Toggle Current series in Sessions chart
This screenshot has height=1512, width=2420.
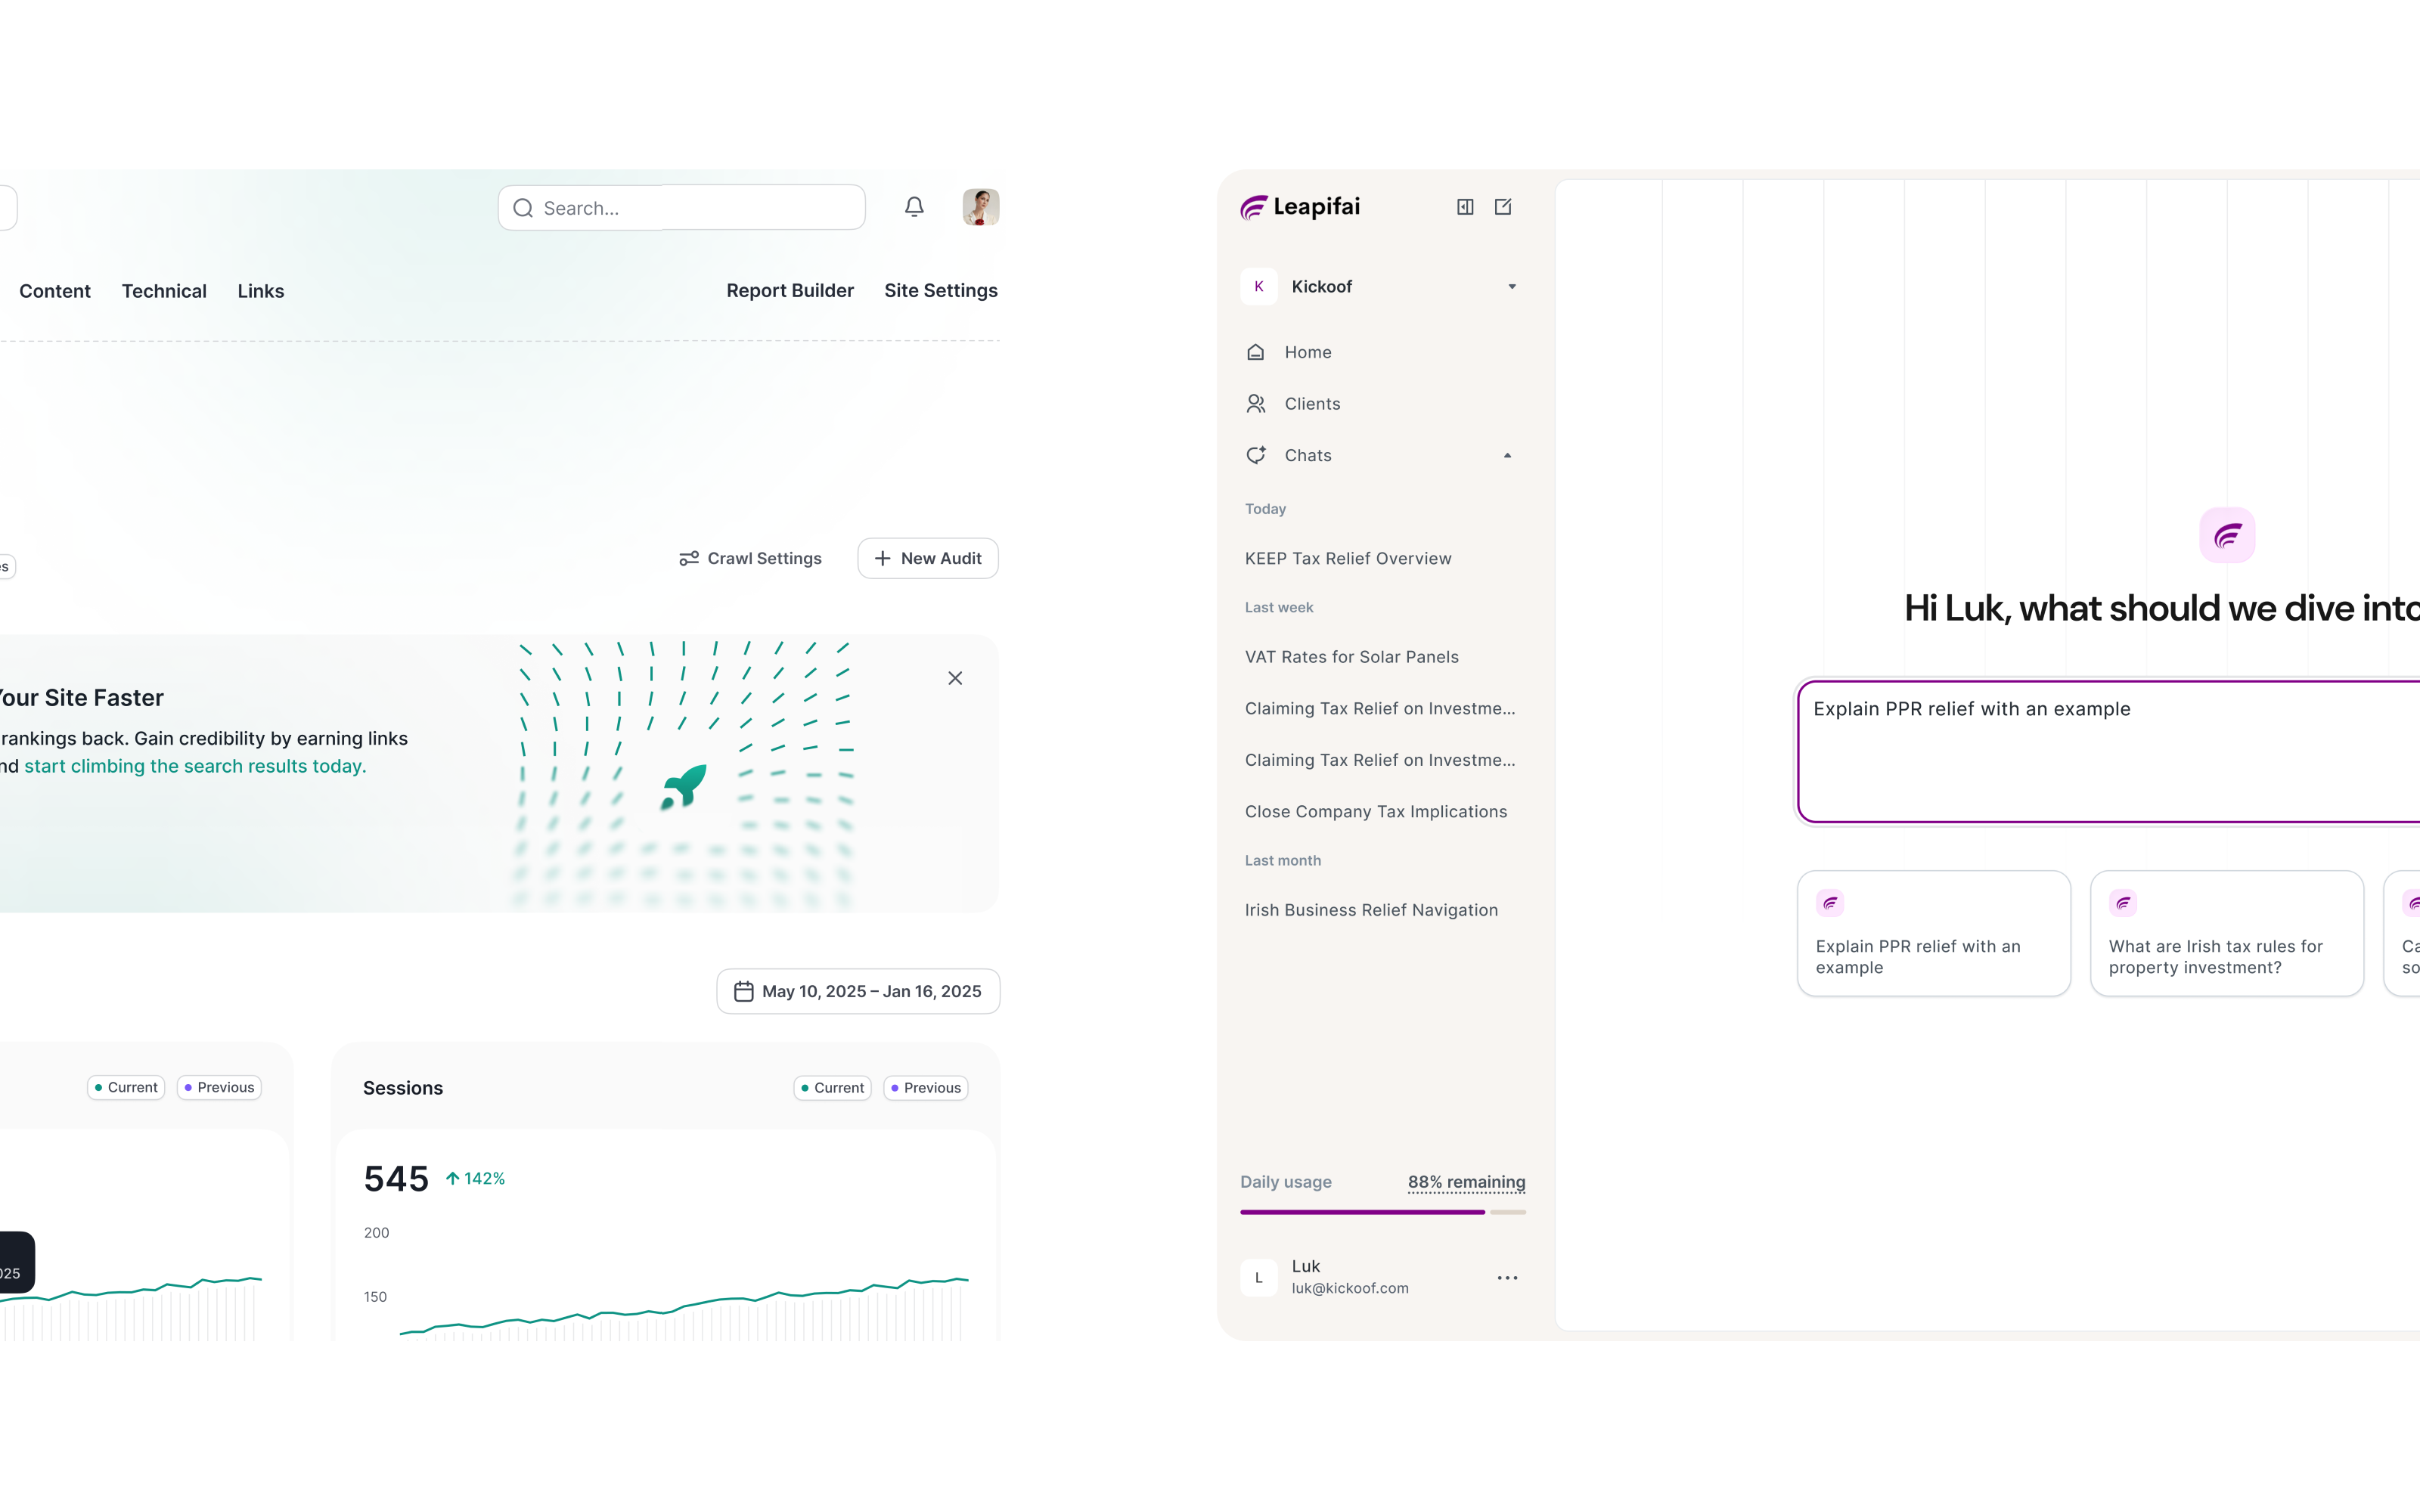[832, 1088]
